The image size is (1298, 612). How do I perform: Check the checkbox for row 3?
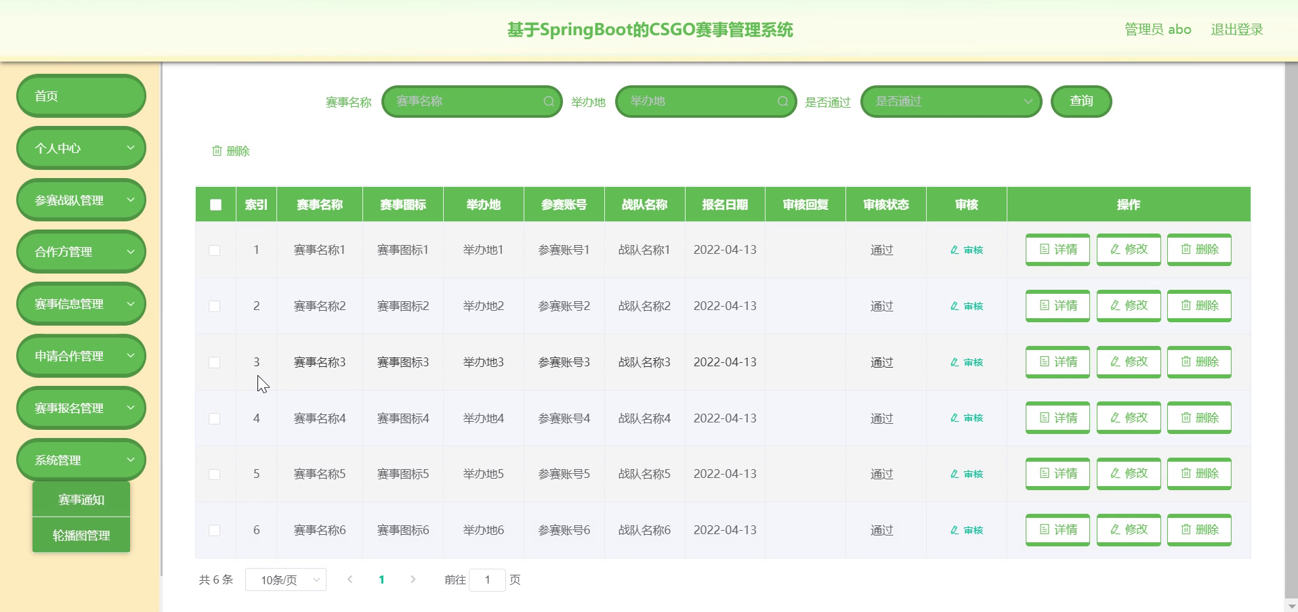click(x=215, y=363)
